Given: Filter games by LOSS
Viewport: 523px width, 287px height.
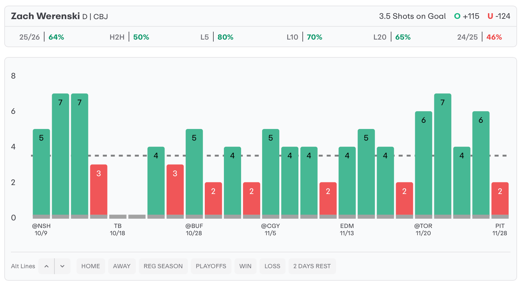Looking at the screenshot, I should 272,266.
